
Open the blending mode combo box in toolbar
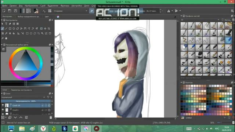(70, 11)
